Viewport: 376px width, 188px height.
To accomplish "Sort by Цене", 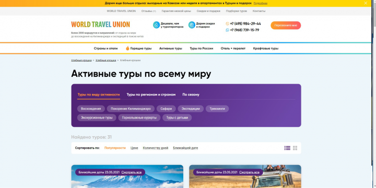I will [134, 148].
